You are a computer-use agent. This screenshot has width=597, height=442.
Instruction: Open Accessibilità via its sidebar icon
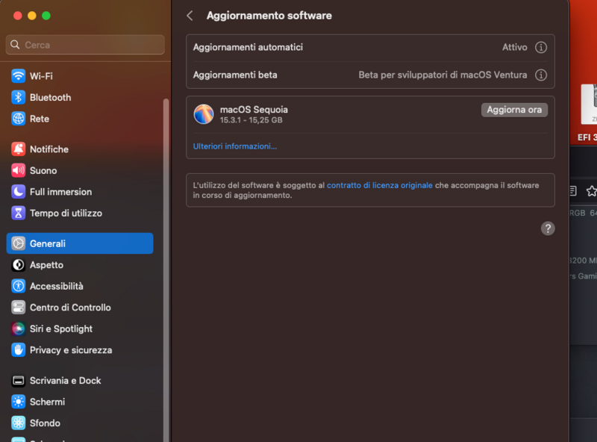pos(16,286)
